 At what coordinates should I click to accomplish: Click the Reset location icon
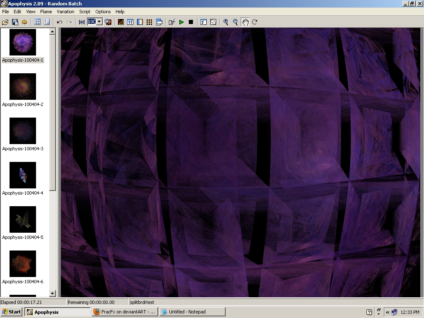[x=82, y=22]
